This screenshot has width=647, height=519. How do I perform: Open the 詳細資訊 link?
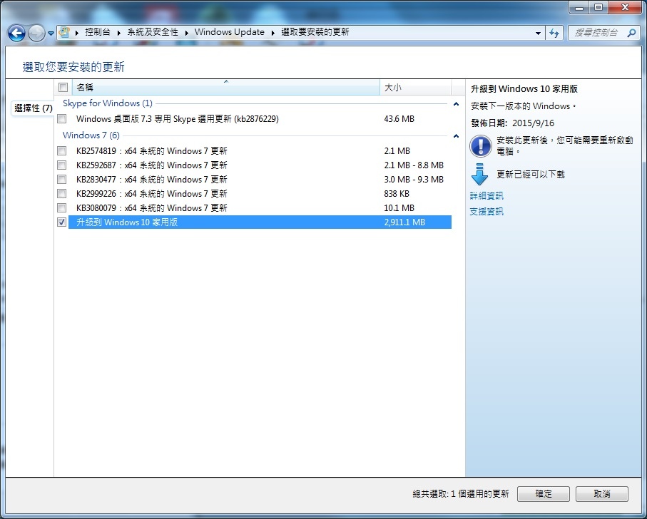click(x=486, y=195)
